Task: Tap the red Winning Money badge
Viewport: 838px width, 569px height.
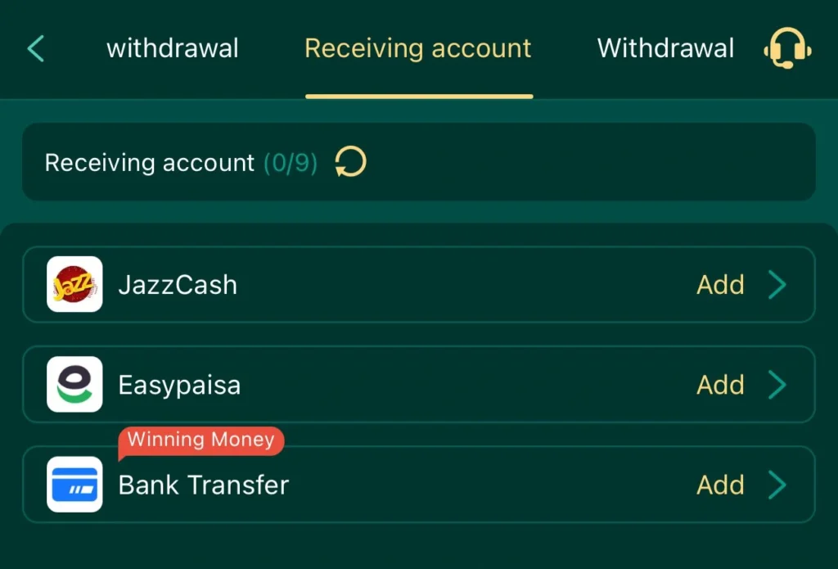Action: pos(201,440)
